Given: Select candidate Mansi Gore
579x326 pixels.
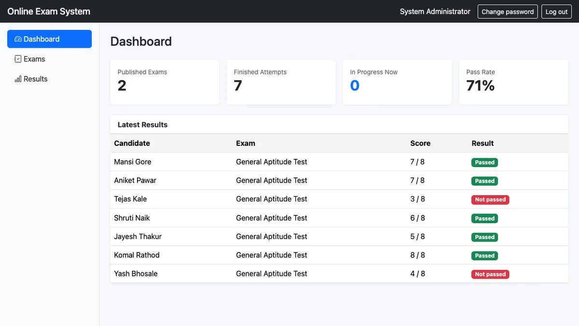Looking at the screenshot, I should click(133, 162).
